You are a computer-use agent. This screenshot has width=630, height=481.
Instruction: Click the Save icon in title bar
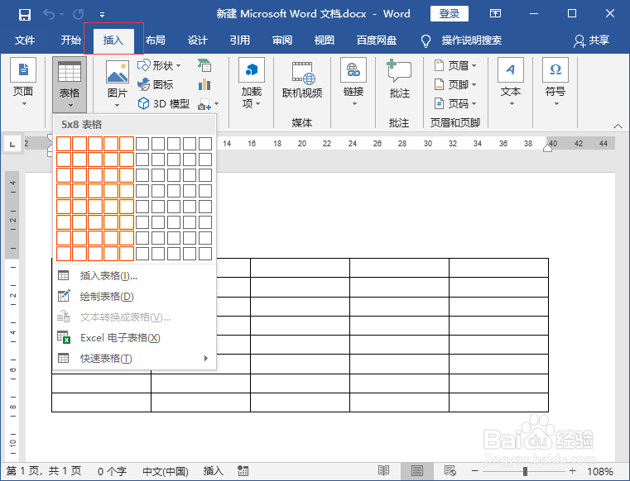[25, 15]
